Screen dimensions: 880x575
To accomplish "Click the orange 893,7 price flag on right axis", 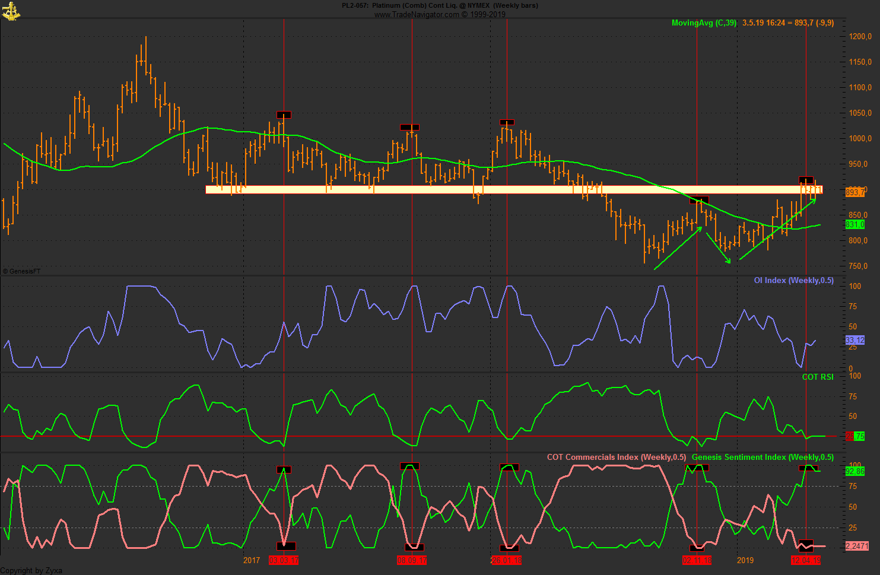I will (x=855, y=192).
